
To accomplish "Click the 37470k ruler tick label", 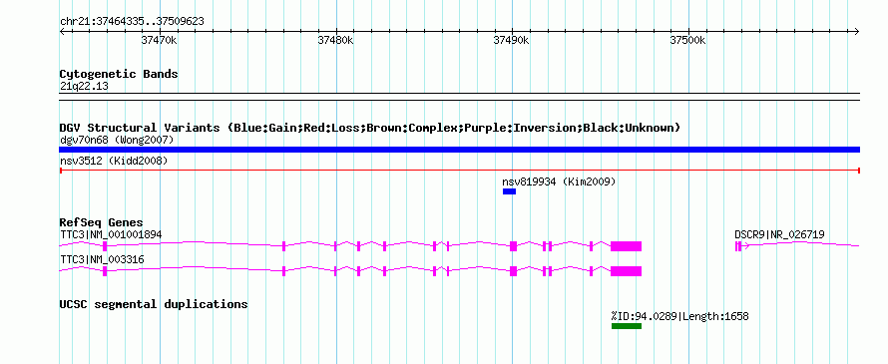I will pos(160,40).
